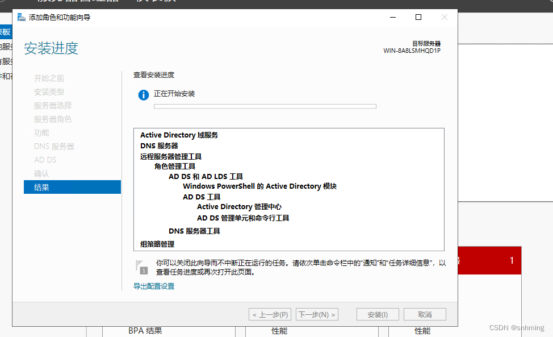Click the 角色管理工具 entry
The image size is (553, 337).
175,166
